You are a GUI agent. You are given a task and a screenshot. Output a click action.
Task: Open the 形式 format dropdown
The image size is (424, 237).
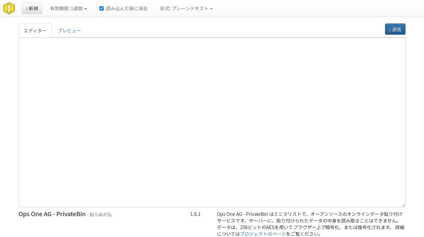coord(186,9)
